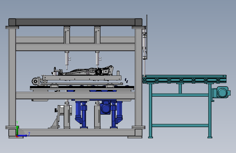
Task: Click the right leg of the teal conveyor
Action: click(x=210, y=111)
